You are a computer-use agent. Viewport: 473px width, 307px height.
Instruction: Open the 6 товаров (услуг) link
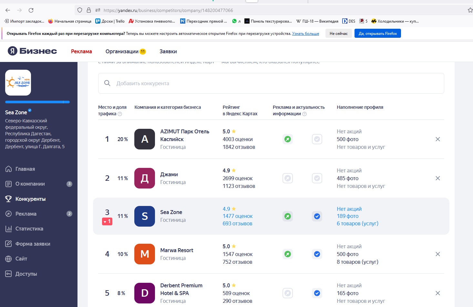pos(357,223)
